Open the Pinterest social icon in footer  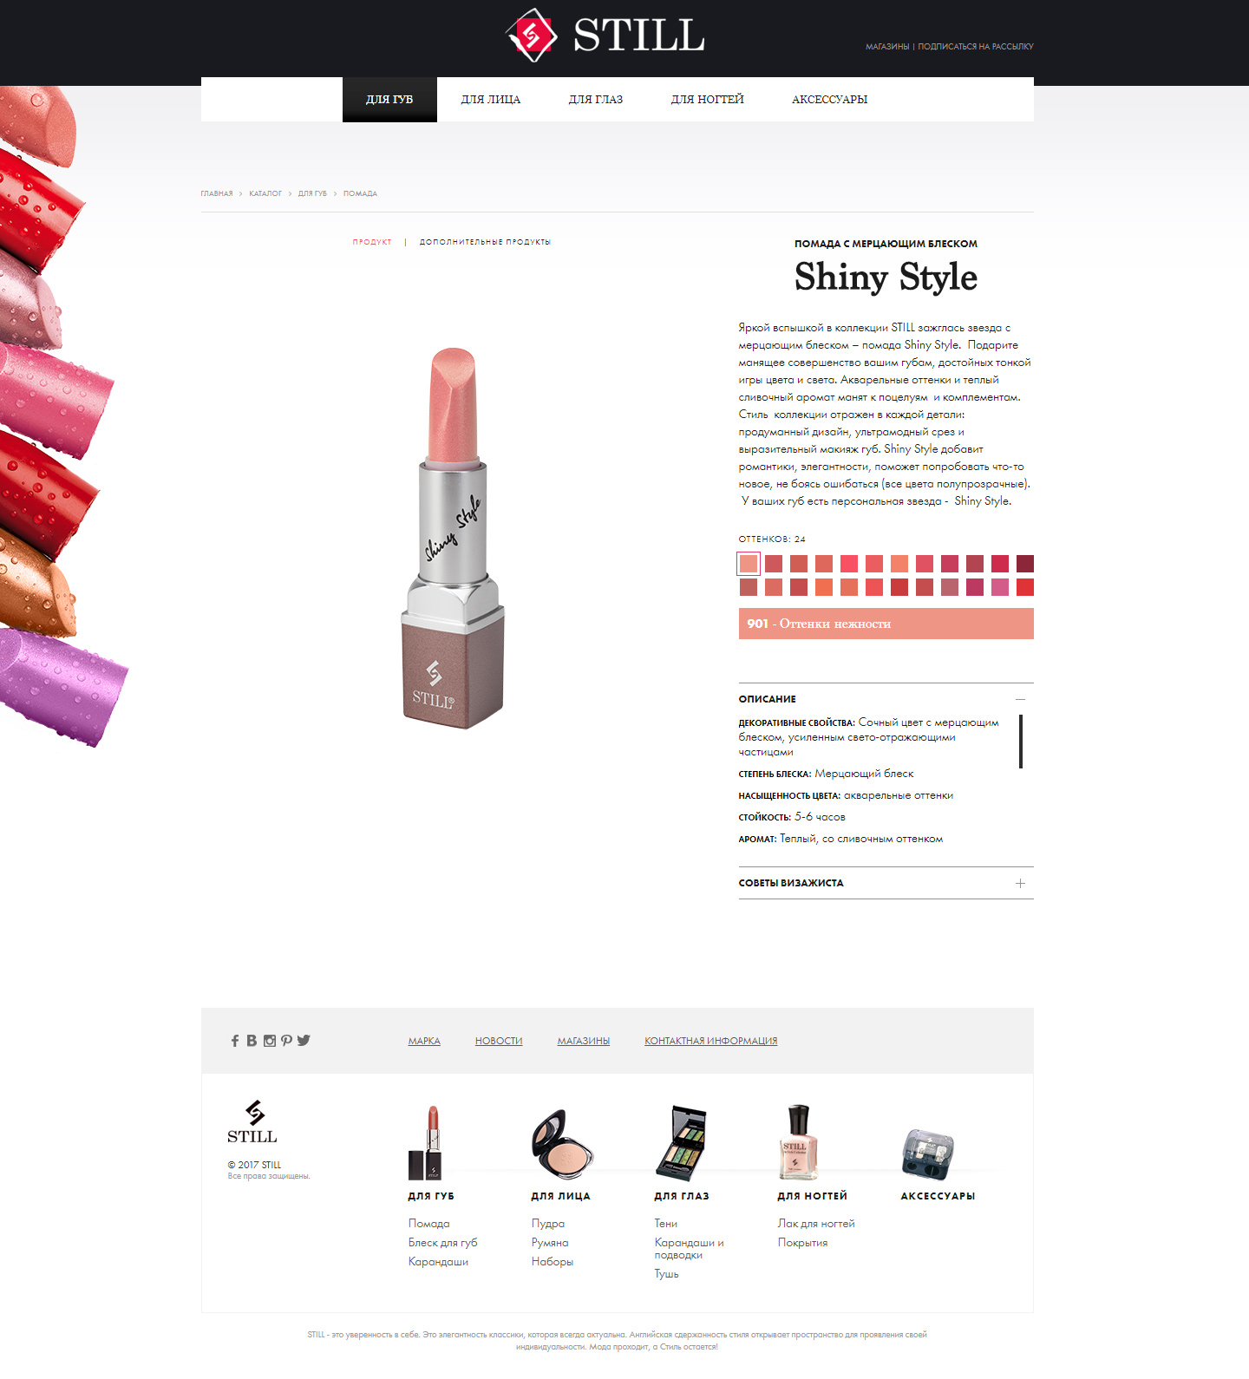(286, 1041)
